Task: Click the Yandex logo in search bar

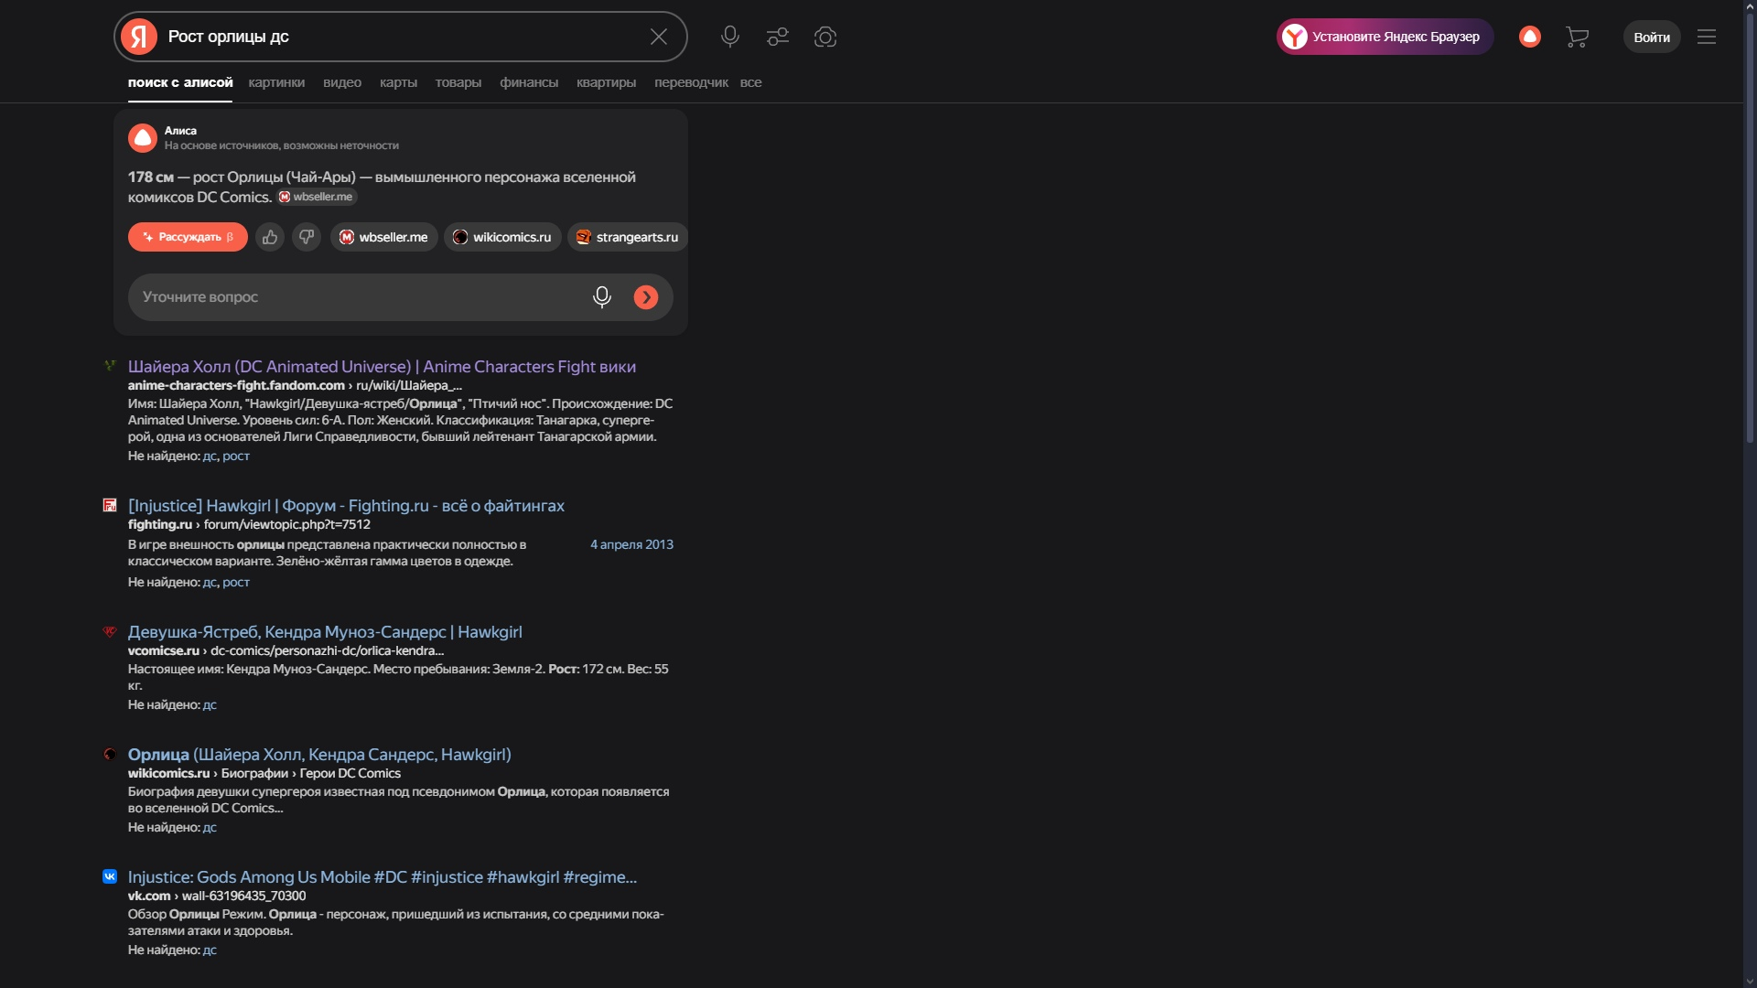Action: [x=139, y=37]
